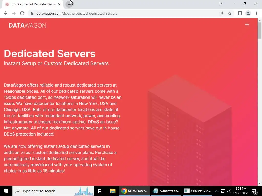Restore down the Chrome window
This screenshot has height=196, width=262.
244,4
